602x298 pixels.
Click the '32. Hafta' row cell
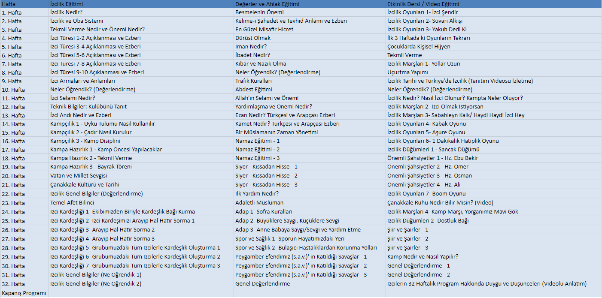24,284
